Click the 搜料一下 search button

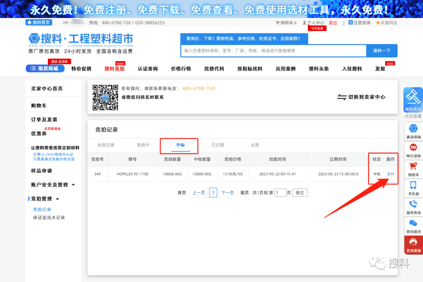click(x=382, y=51)
